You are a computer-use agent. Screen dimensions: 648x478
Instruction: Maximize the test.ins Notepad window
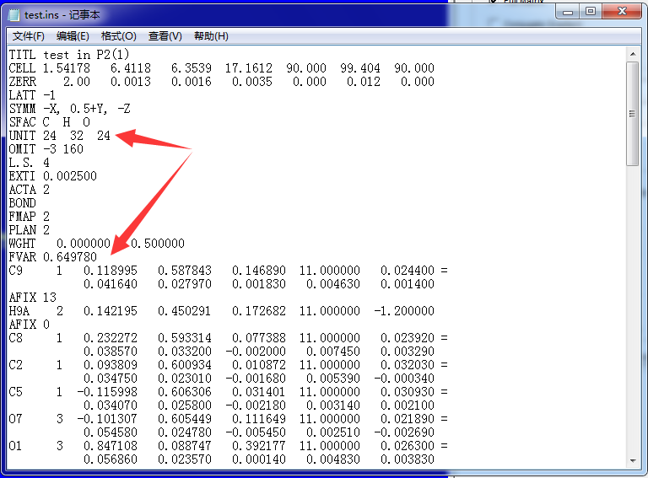tap(591, 12)
